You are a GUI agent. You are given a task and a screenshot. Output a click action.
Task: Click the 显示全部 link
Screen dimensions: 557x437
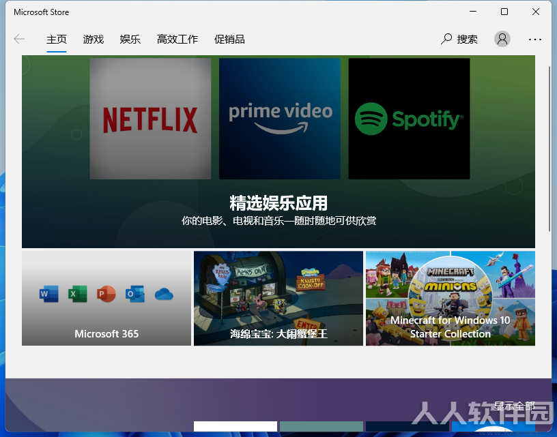(x=514, y=406)
